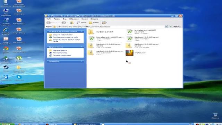Select the Adobe Acrobat X Pro desktop icon

6,41
